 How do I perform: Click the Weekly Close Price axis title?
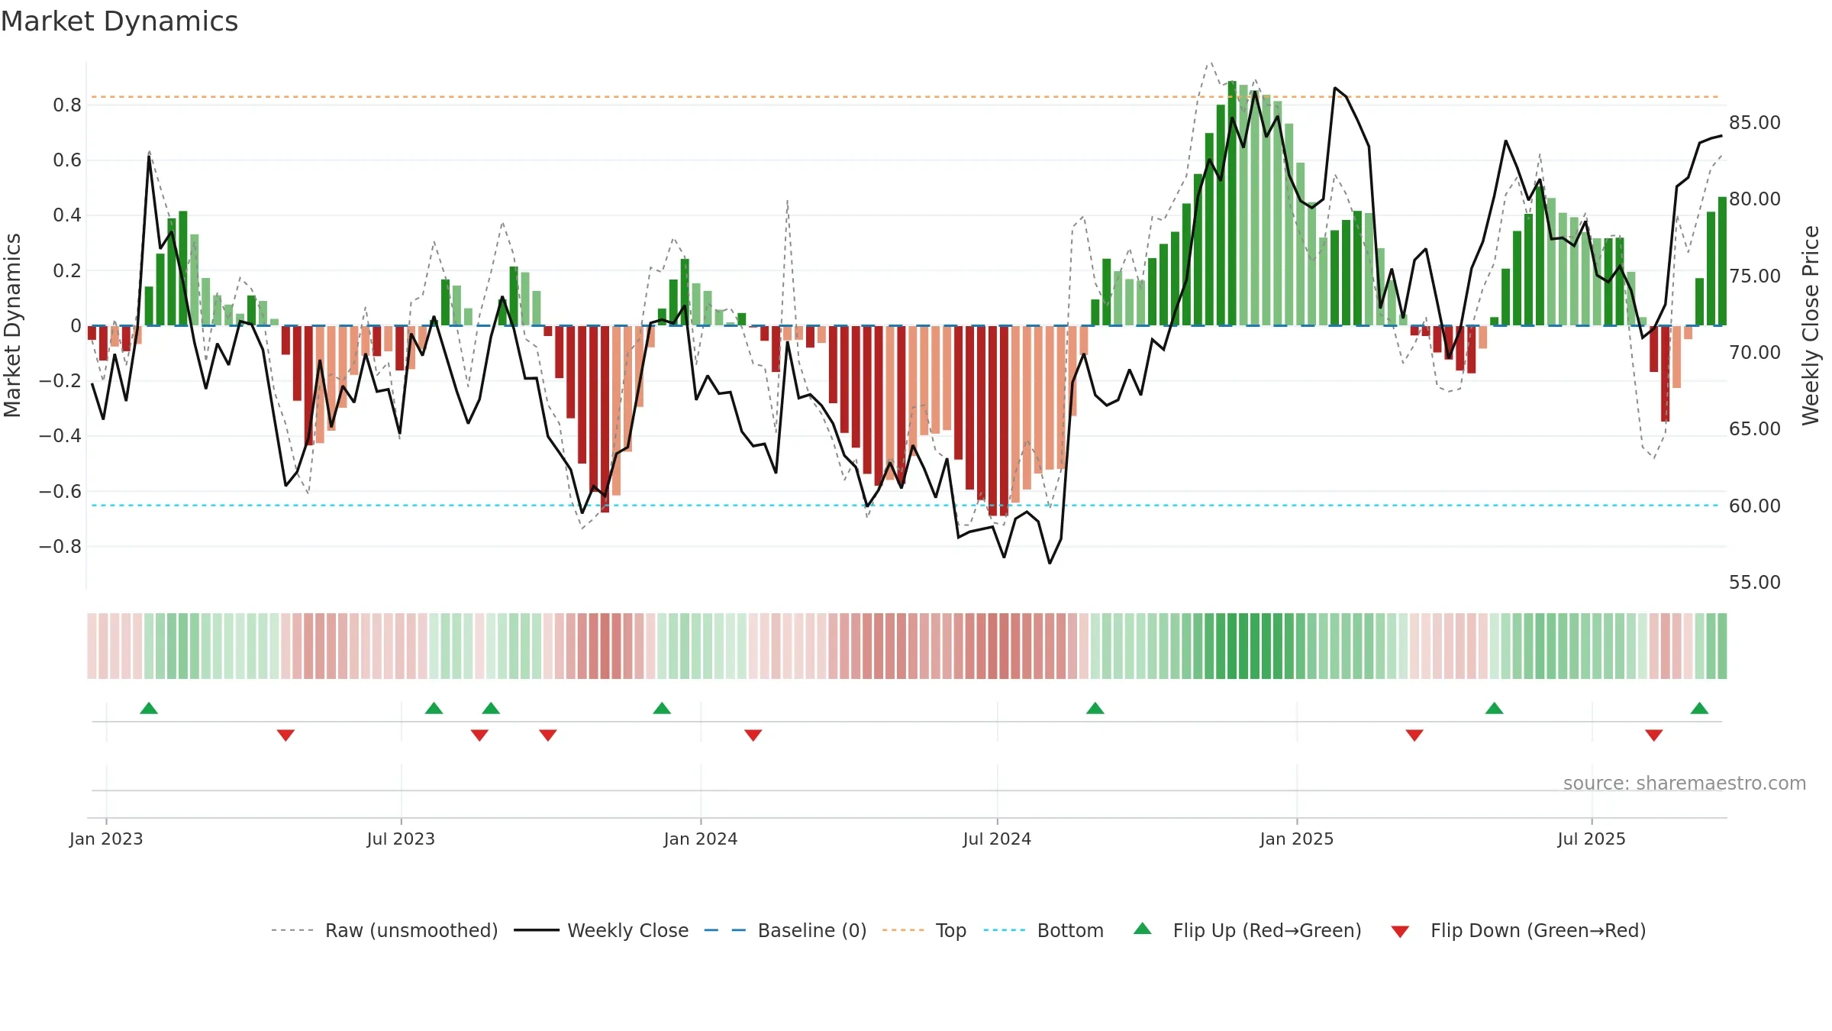(1811, 325)
